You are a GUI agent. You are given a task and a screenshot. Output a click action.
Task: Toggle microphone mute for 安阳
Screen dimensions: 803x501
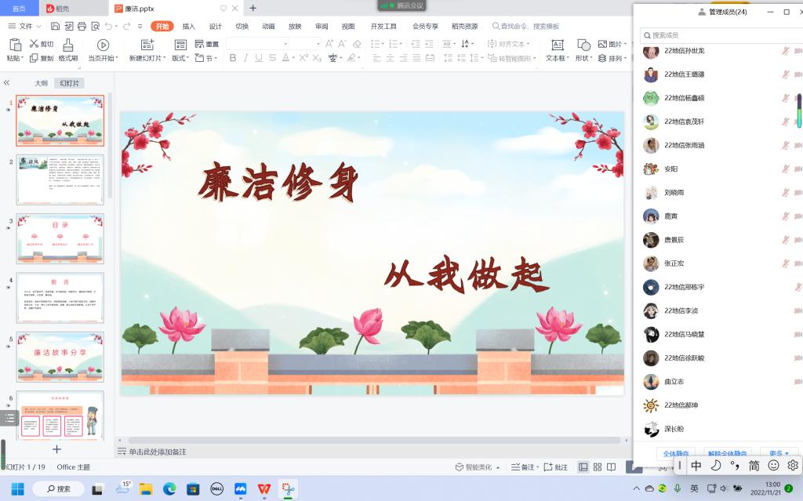point(786,169)
